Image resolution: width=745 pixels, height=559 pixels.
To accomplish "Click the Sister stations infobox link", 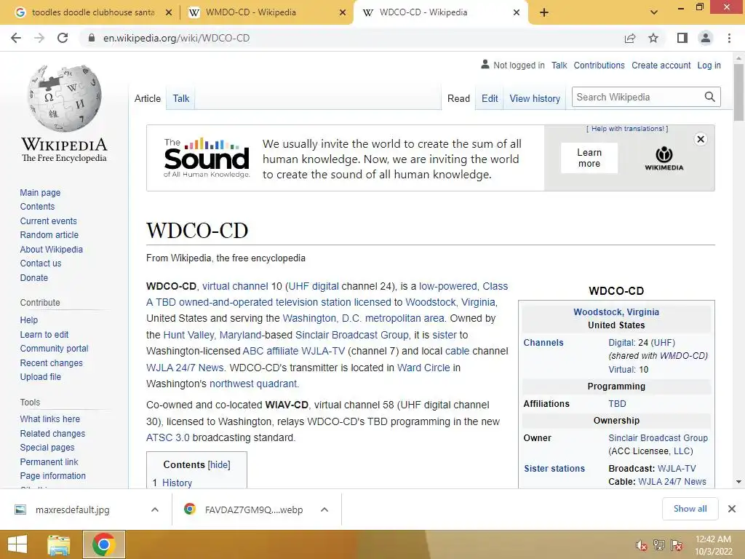I will 554,468.
